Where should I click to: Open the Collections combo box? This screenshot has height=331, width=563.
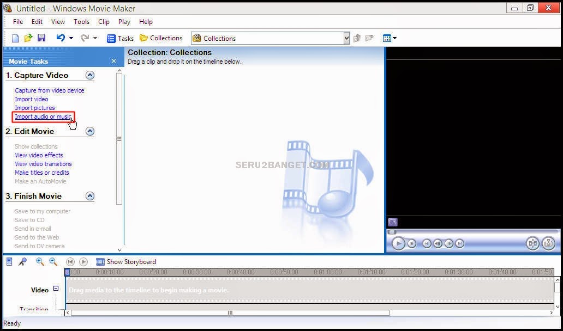271,38
